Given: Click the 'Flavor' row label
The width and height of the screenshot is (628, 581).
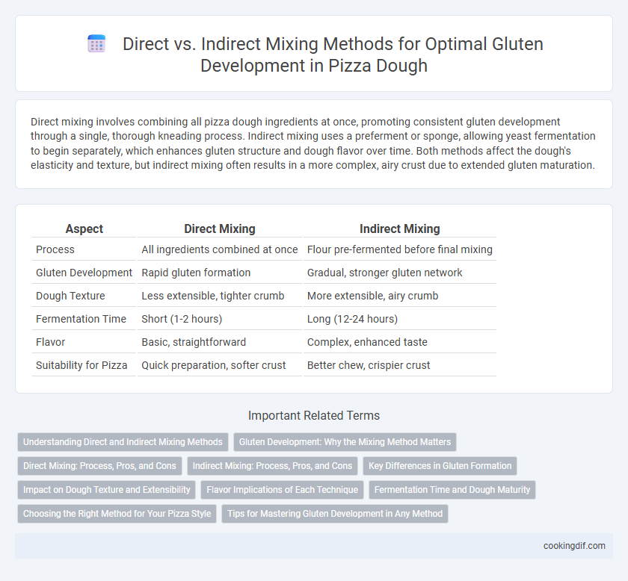Looking at the screenshot, I should [51, 342].
